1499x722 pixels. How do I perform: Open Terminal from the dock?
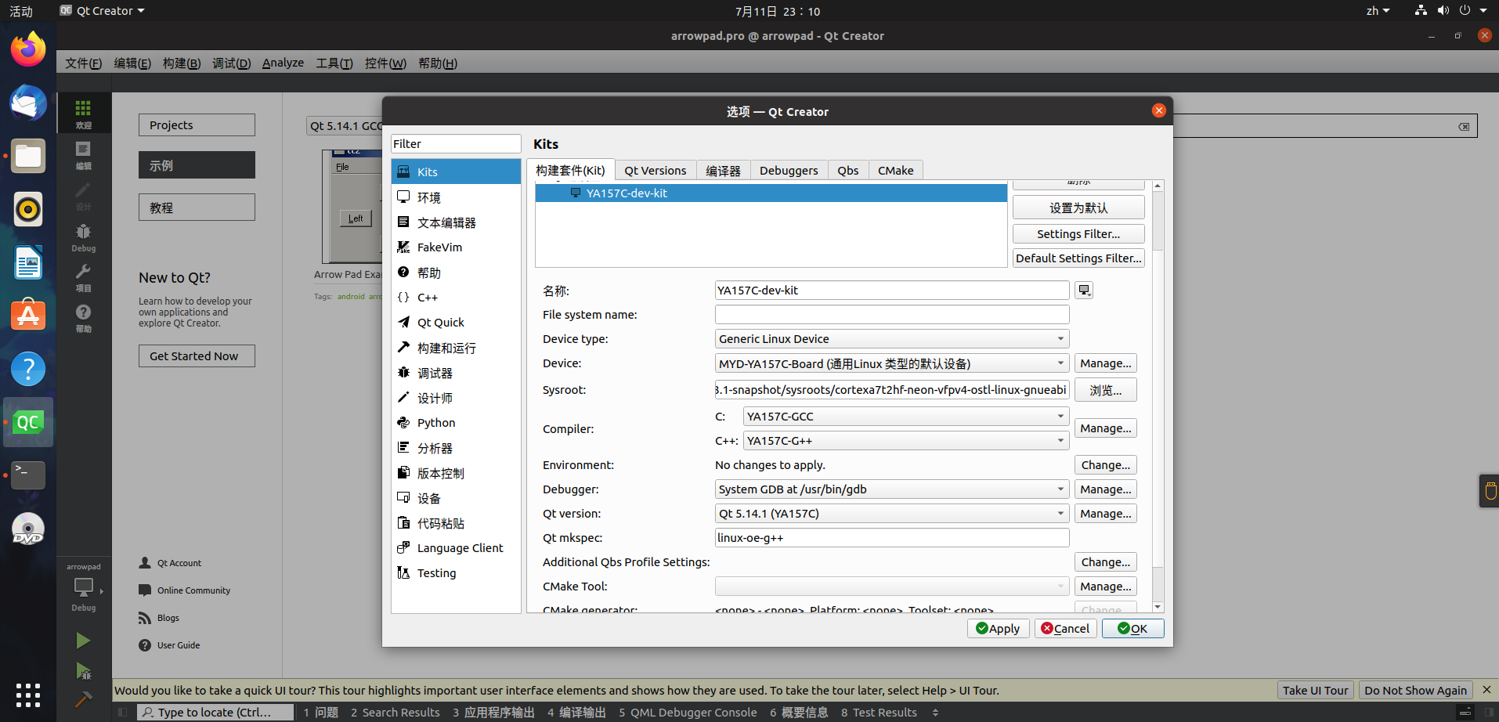[28, 475]
